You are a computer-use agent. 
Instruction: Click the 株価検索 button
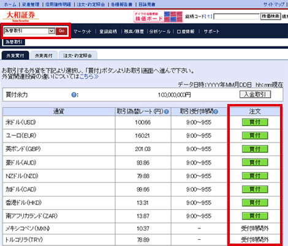click(x=270, y=17)
